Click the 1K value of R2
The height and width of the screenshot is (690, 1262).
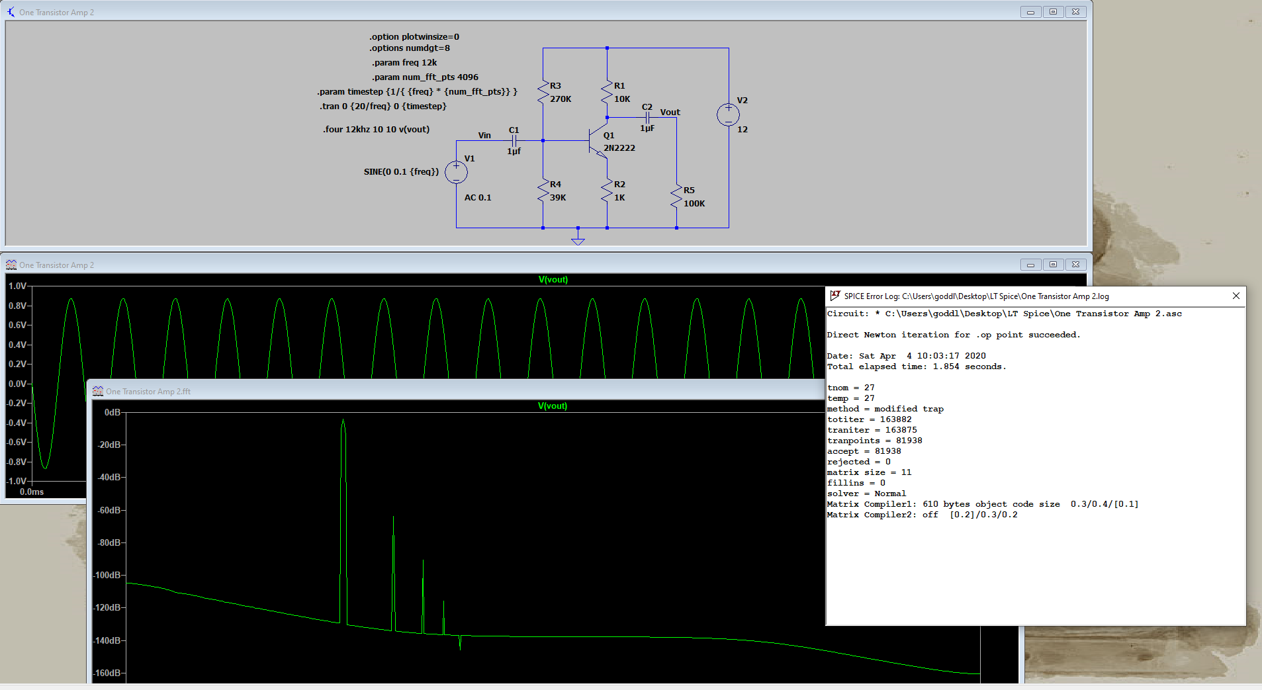619,198
